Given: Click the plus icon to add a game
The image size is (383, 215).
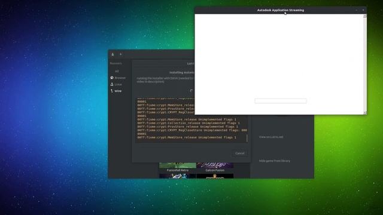Looking at the screenshot, I should [x=121, y=54].
